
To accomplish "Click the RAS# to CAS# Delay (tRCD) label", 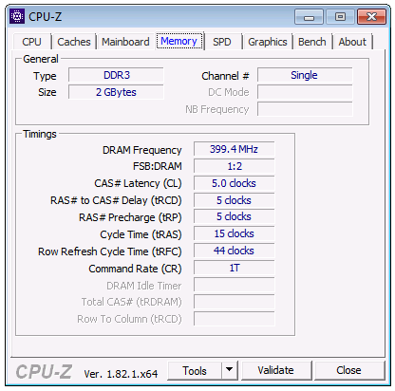I will (116, 200).
